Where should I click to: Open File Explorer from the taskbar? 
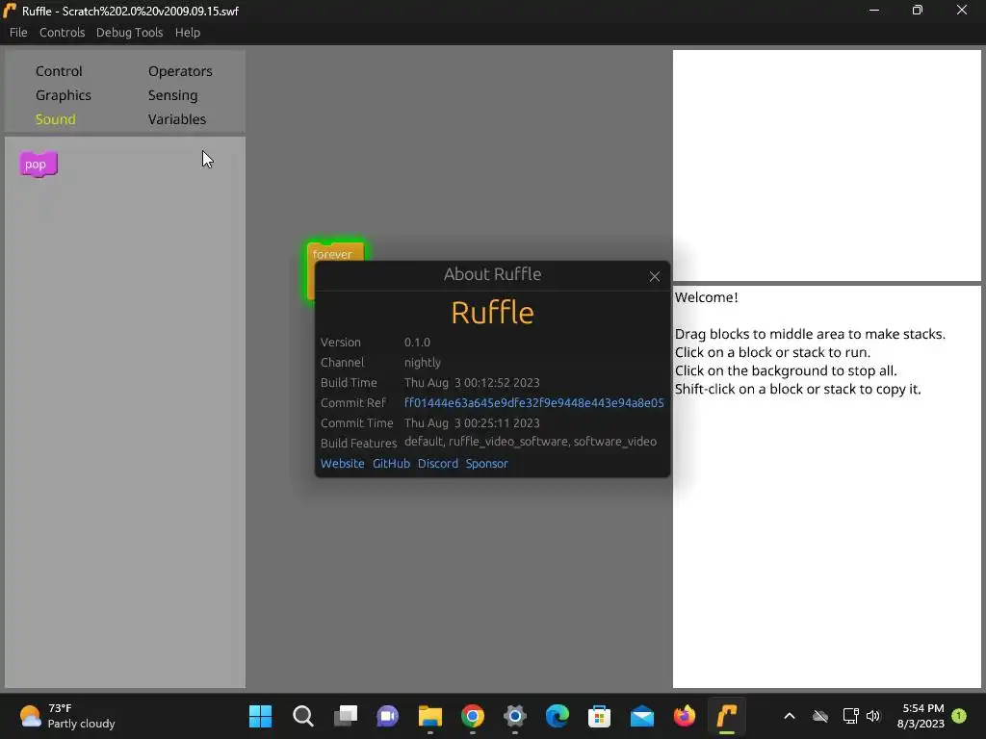(x=430, y=716)
